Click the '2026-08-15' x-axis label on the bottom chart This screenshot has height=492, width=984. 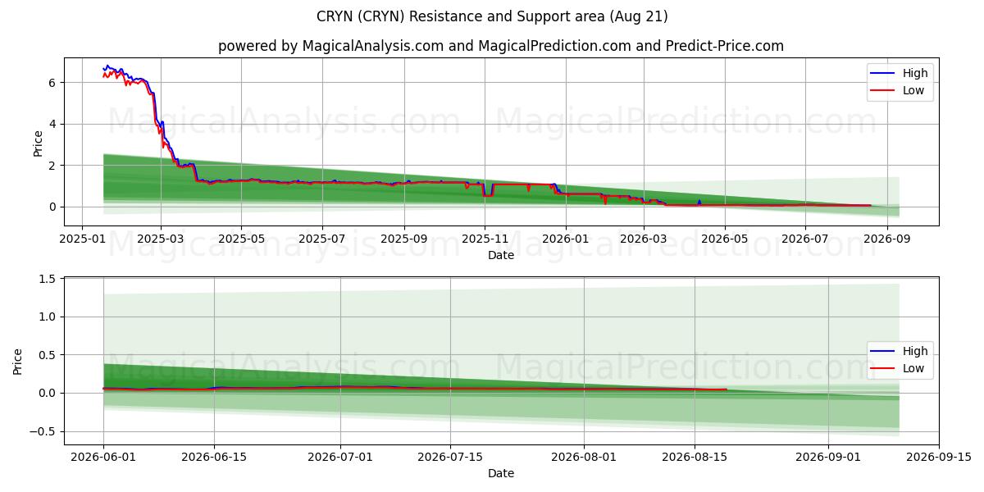point(695,458)
